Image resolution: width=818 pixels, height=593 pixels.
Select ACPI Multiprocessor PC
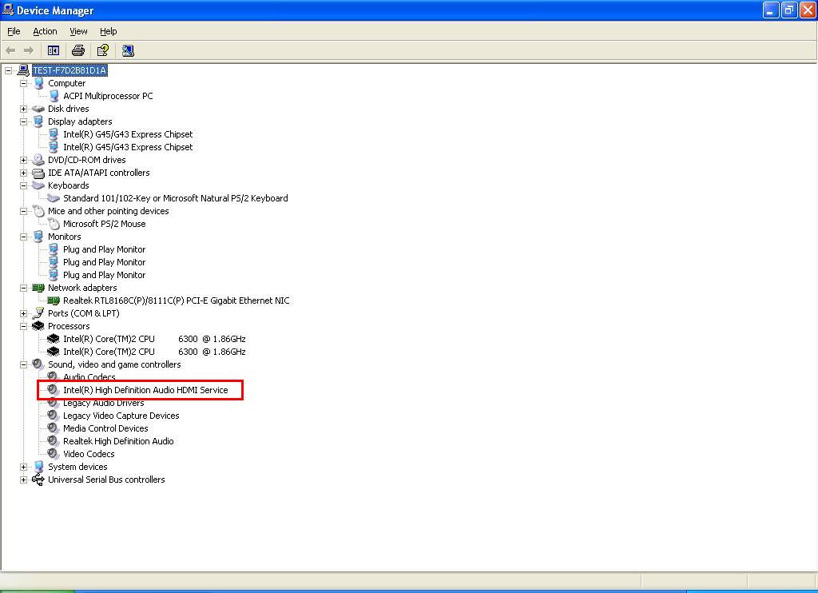(108, 96)
